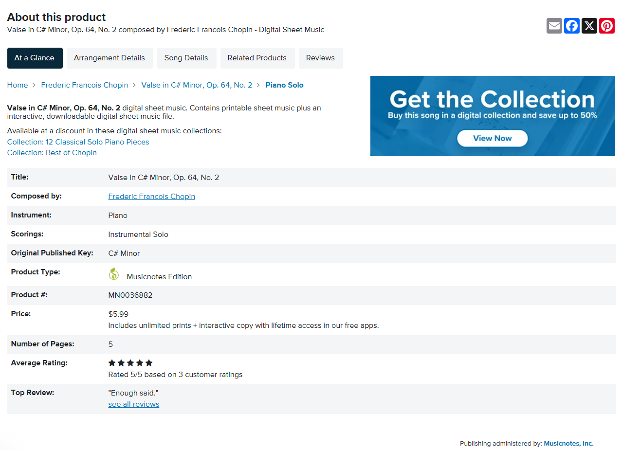Click composer link in Composed by row
Image resolution: width=622 pixels, height=450 pixels.
(x=152, y=197)
